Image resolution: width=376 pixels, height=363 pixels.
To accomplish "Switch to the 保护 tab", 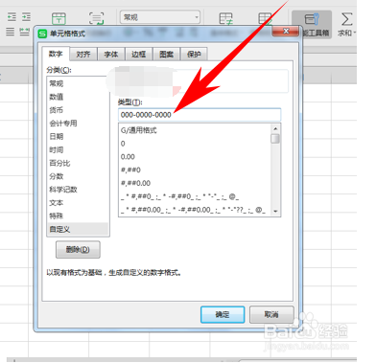I will pos(194,55).
